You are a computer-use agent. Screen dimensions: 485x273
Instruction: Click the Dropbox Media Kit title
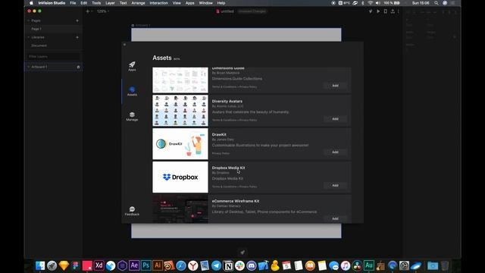tap(228, 168)
